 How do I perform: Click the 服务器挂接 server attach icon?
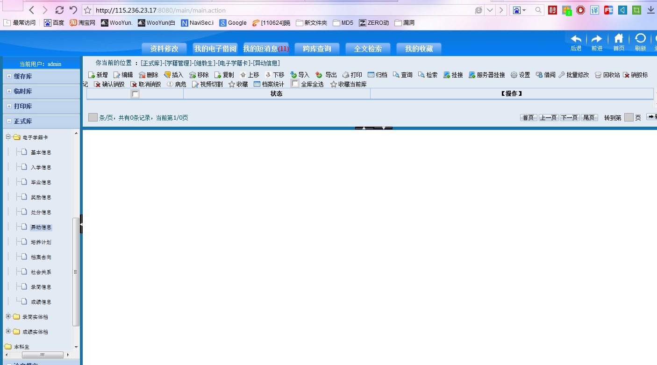click(472, 75)
